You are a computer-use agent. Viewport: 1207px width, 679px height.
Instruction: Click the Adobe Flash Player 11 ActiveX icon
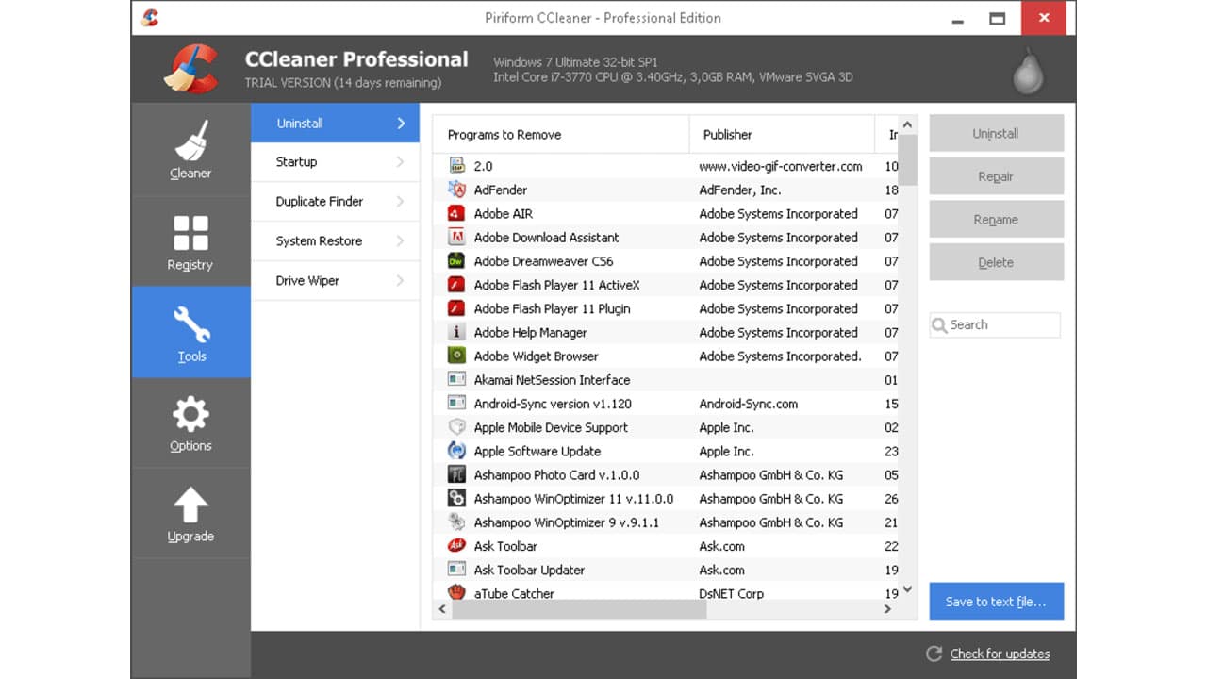(x=456, y=285)
